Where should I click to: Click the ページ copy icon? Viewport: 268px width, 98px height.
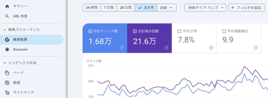(7, 73)
